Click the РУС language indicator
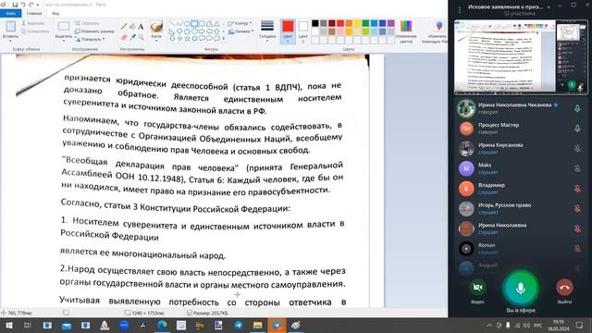The height and width of the screenshot is (333, 592). (538, 326)
